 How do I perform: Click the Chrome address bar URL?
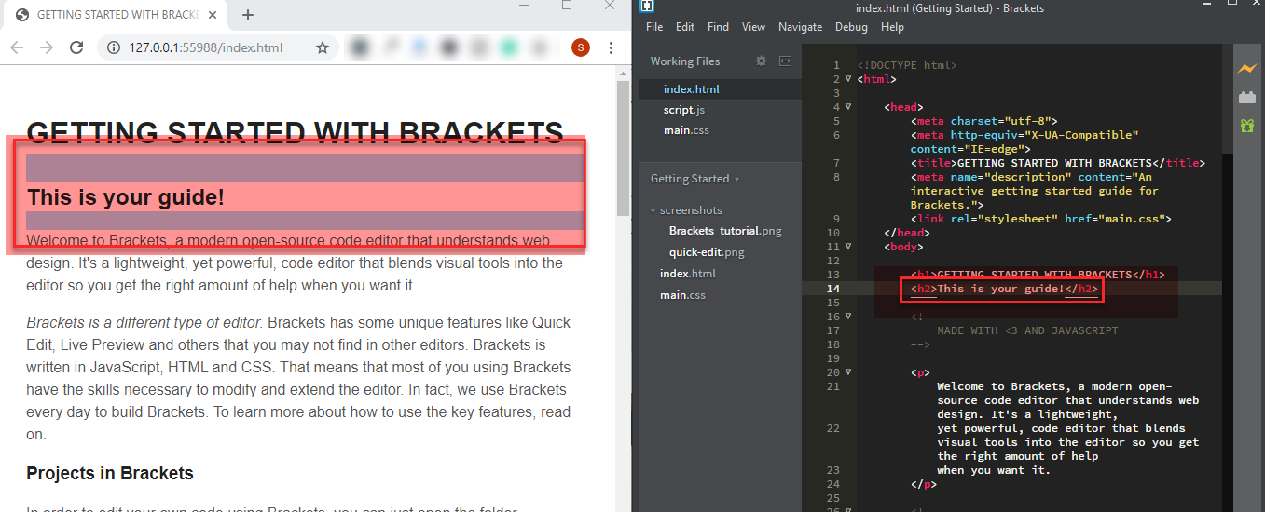click(205, 47)
